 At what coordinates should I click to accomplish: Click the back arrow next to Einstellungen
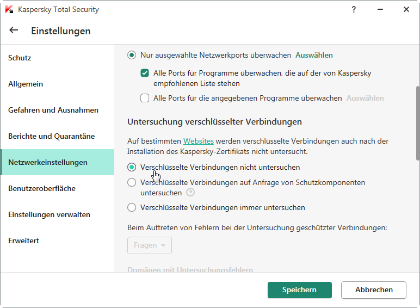(x=14, y=30)
